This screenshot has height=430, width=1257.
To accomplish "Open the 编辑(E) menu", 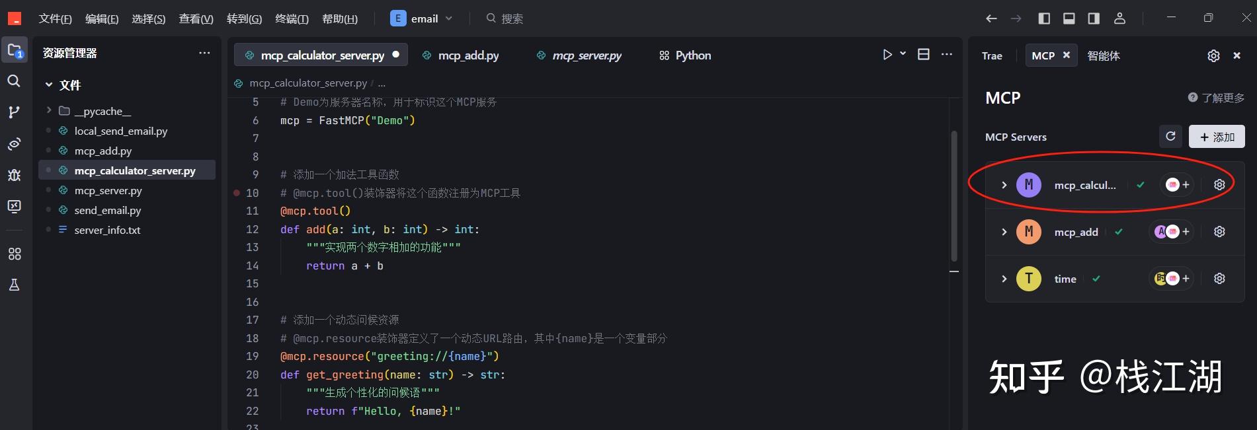I will 102,18.
